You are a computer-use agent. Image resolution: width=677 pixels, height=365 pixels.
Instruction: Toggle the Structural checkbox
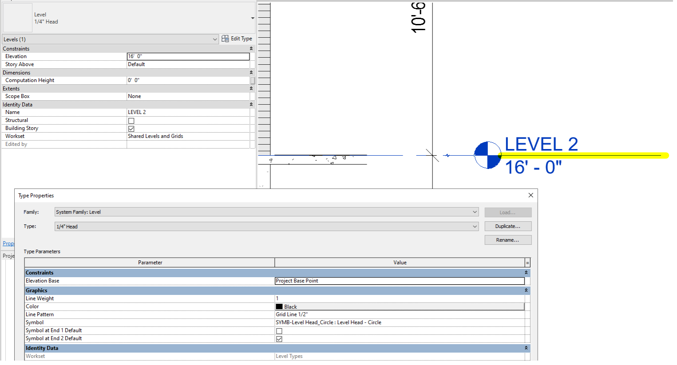point(131,121)
